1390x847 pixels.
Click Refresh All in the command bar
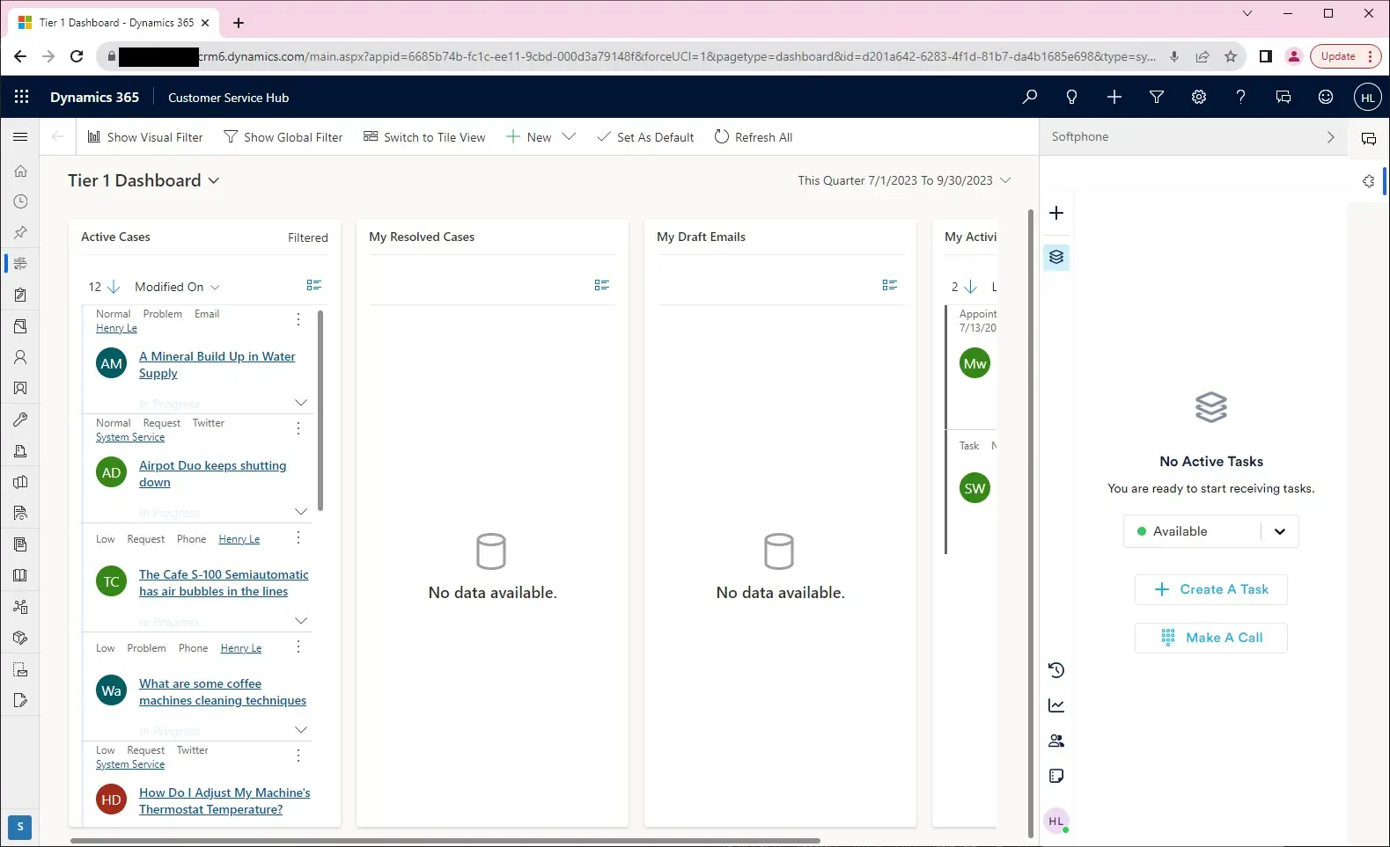click(754, 137)
